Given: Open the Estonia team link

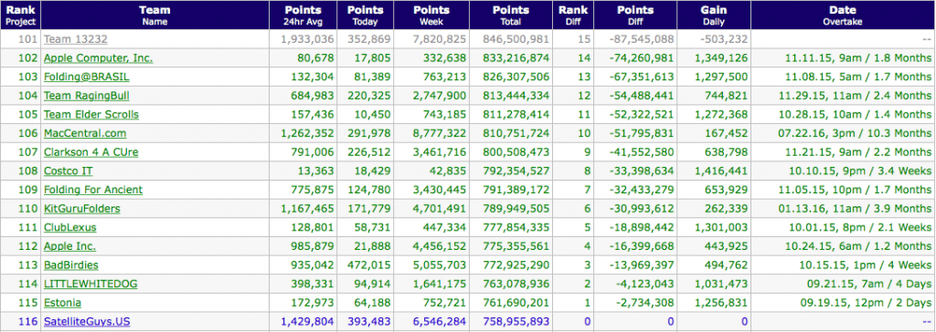Looking at the screenshot, I should 62,303.
